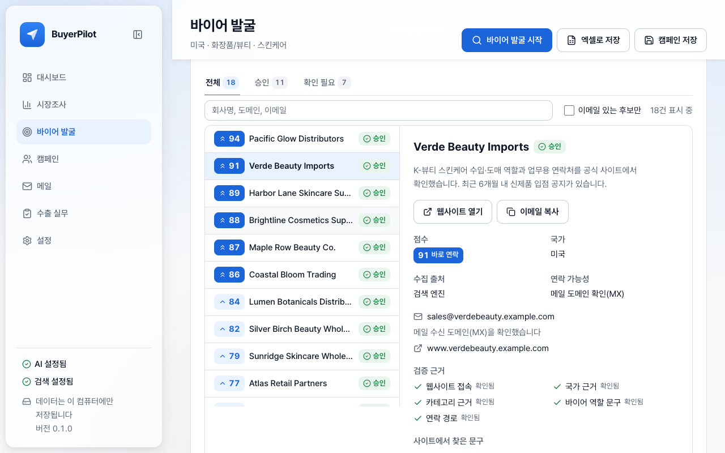Image resolution: width=725 pixels, height=453 pixels.
Task: Copy email with 이메일 복사 button
Action: (x=532, y=212)
